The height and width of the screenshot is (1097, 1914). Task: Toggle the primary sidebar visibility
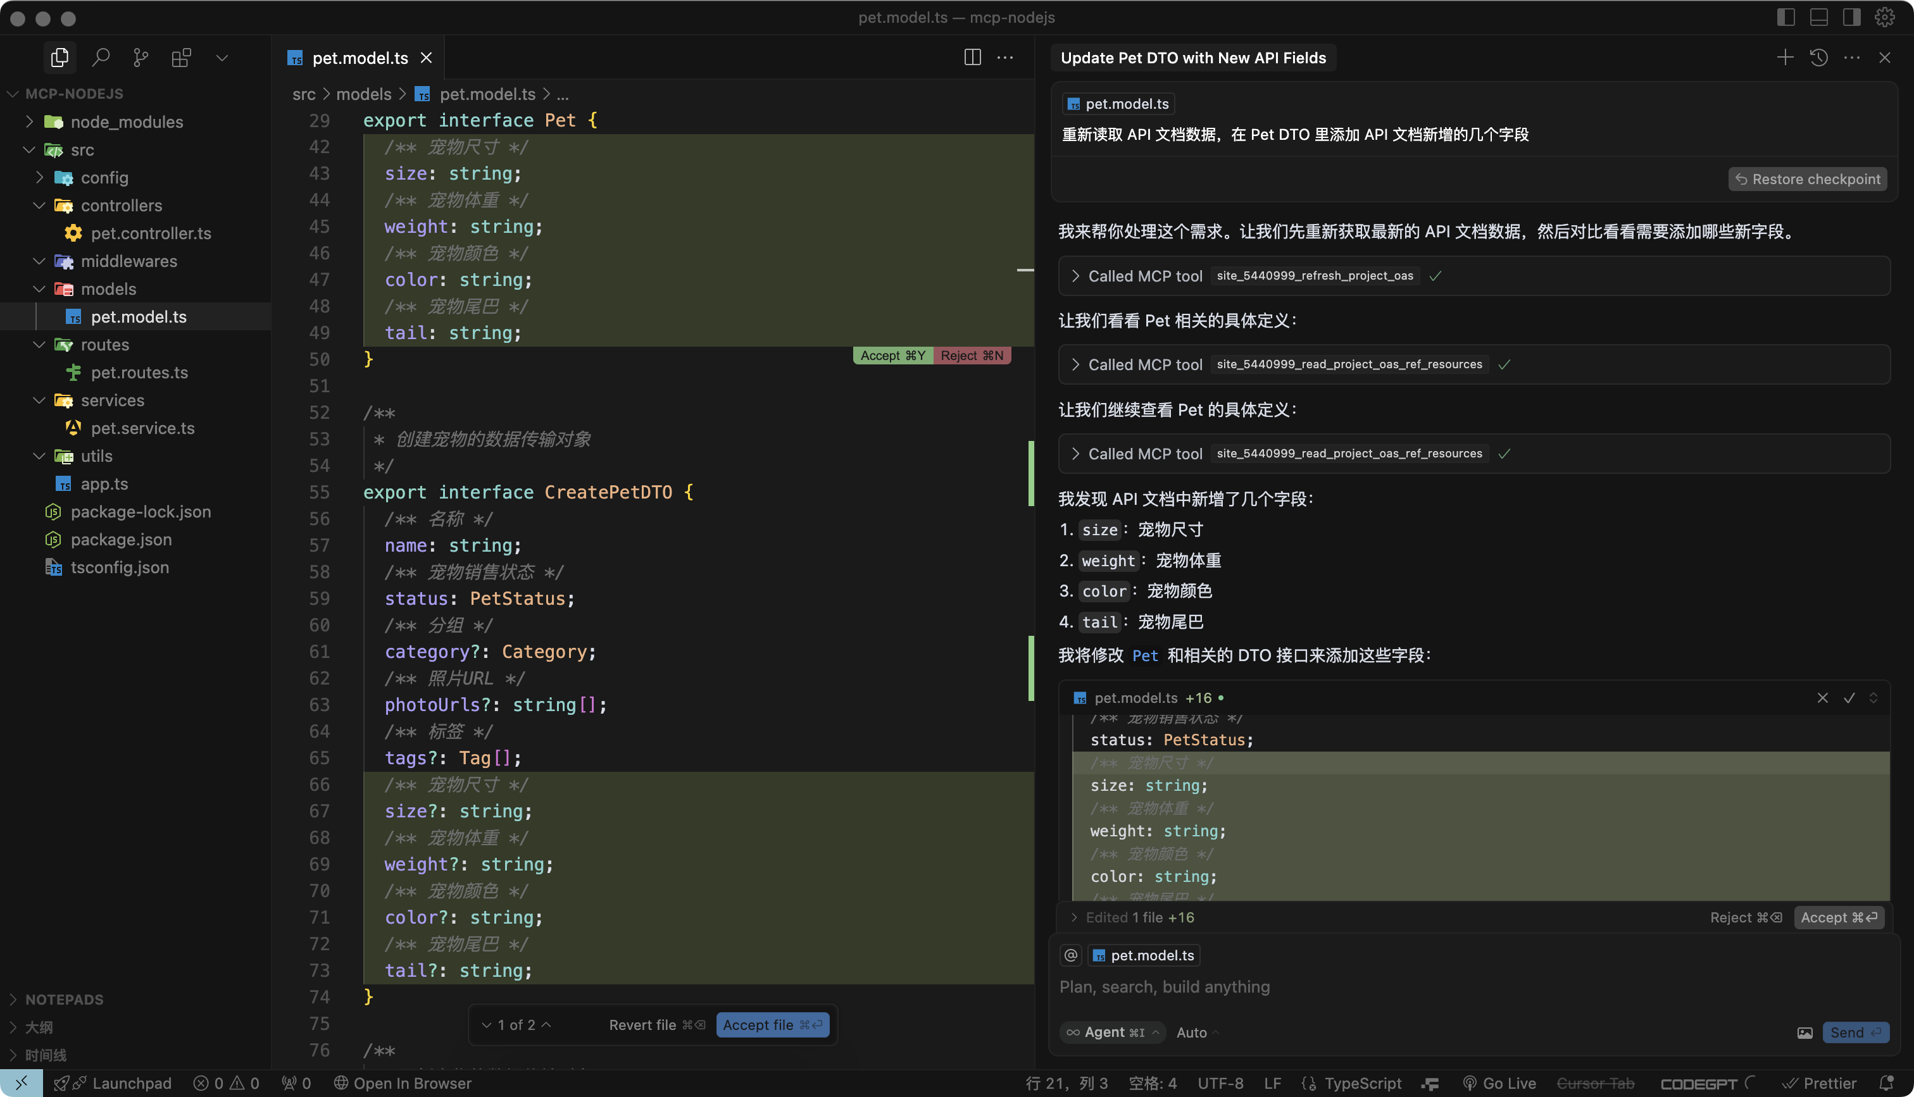coord(1786,16)
